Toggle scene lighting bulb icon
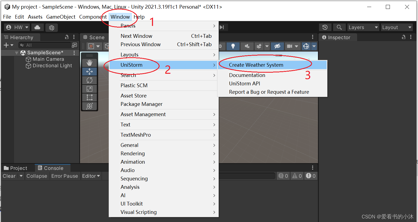The height and width of the screenshot is (222, 418). tap(233, 46)
